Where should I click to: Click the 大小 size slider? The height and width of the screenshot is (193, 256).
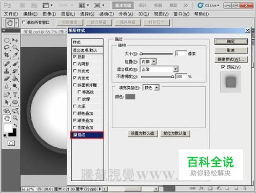click(x=156, y=54)
